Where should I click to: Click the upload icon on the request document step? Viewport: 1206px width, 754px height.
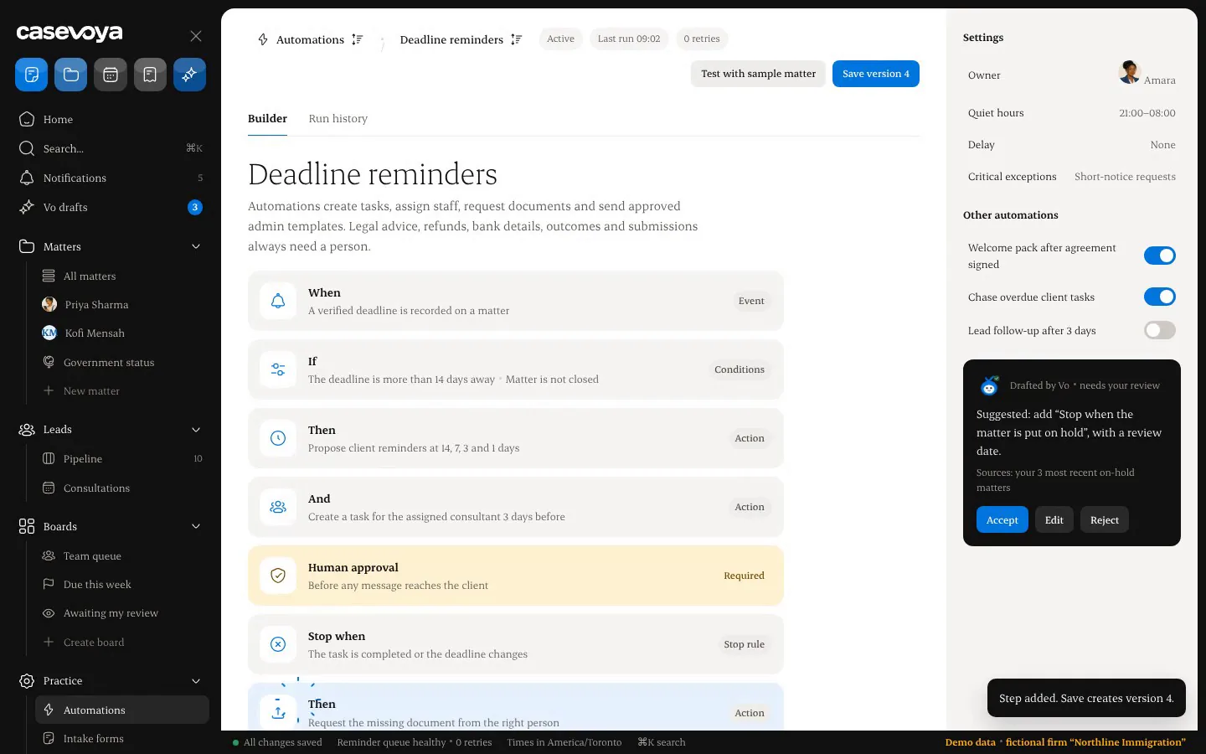click(278, 713)
